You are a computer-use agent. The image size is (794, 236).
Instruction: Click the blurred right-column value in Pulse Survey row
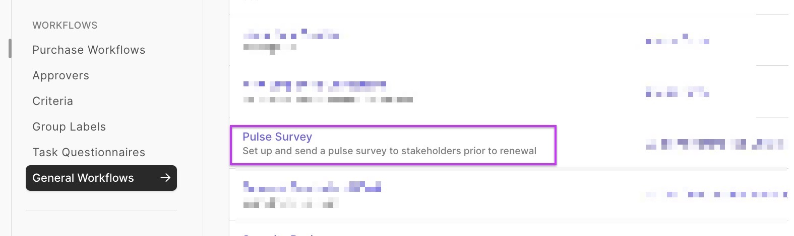pos(716,145)
